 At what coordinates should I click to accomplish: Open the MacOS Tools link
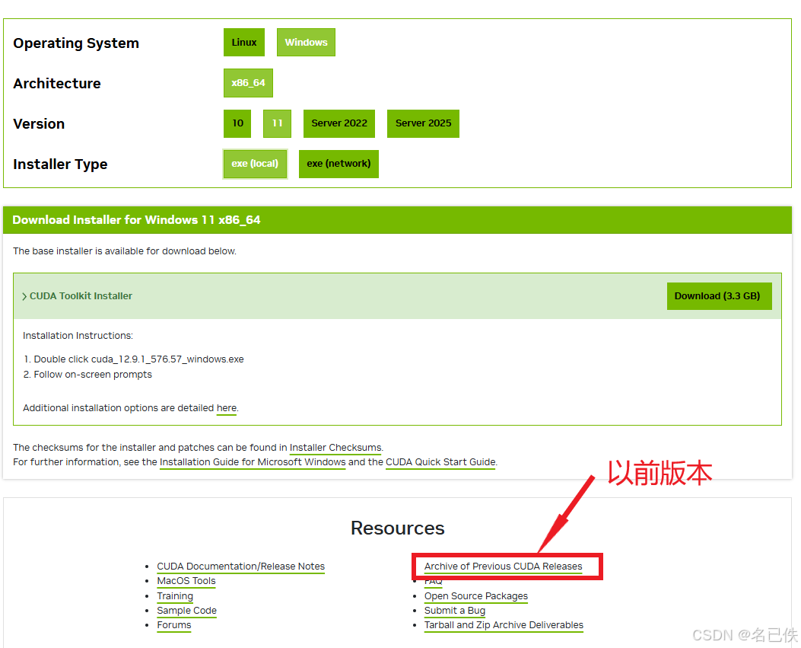pos(186,581)
